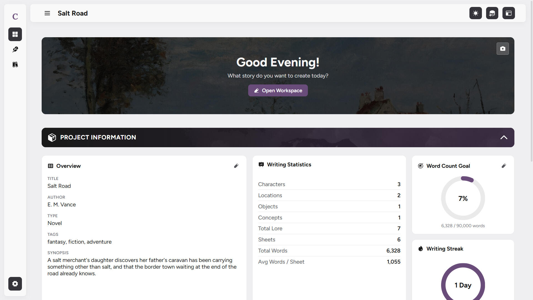This screenshot has width=533, height=300.
Task: Open settings gear in sidebar
Action: 15,284
